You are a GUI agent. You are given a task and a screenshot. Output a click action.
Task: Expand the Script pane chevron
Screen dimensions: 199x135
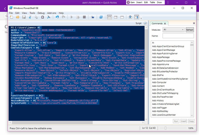click(x=145, y=23)
